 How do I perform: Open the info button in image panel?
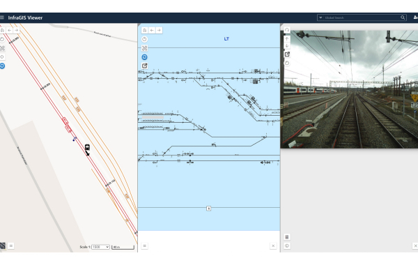[287, 245]
